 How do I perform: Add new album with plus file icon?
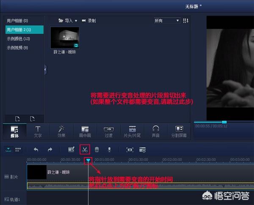pos(17,118)
